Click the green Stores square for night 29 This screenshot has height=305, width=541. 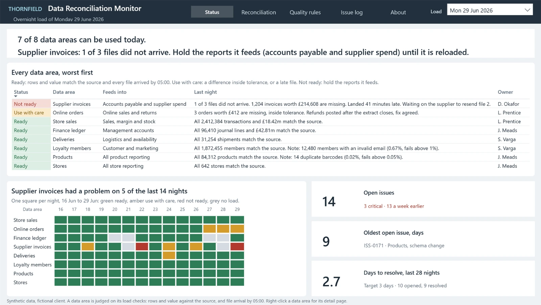237,282
